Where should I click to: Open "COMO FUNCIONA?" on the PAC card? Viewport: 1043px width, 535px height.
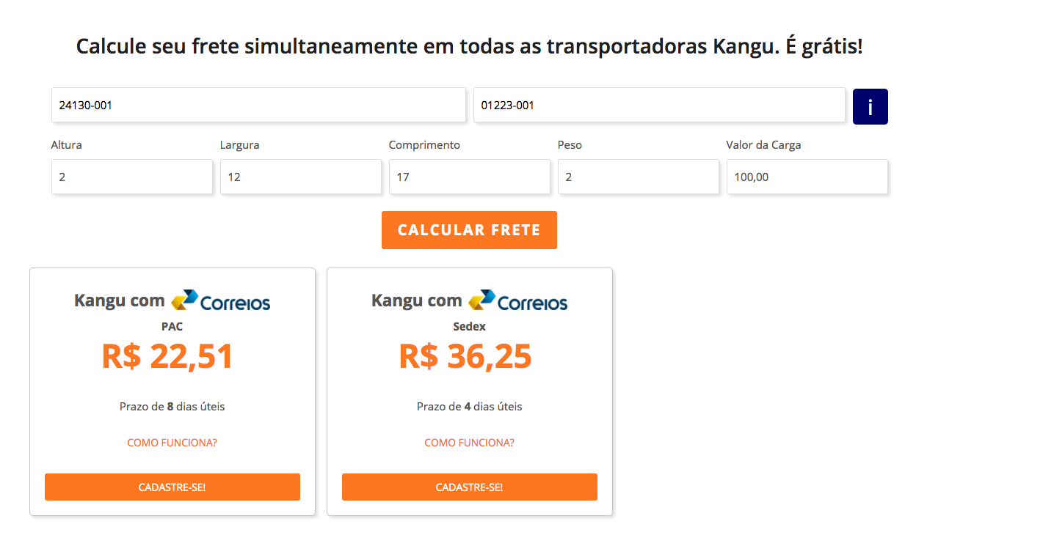172,442
